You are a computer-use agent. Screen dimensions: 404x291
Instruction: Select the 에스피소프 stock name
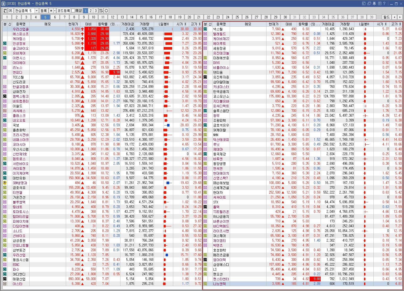coord(21,34)
